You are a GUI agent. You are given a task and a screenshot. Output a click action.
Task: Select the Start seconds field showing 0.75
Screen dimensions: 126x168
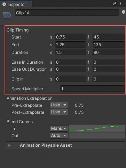[x=70, y=37]
